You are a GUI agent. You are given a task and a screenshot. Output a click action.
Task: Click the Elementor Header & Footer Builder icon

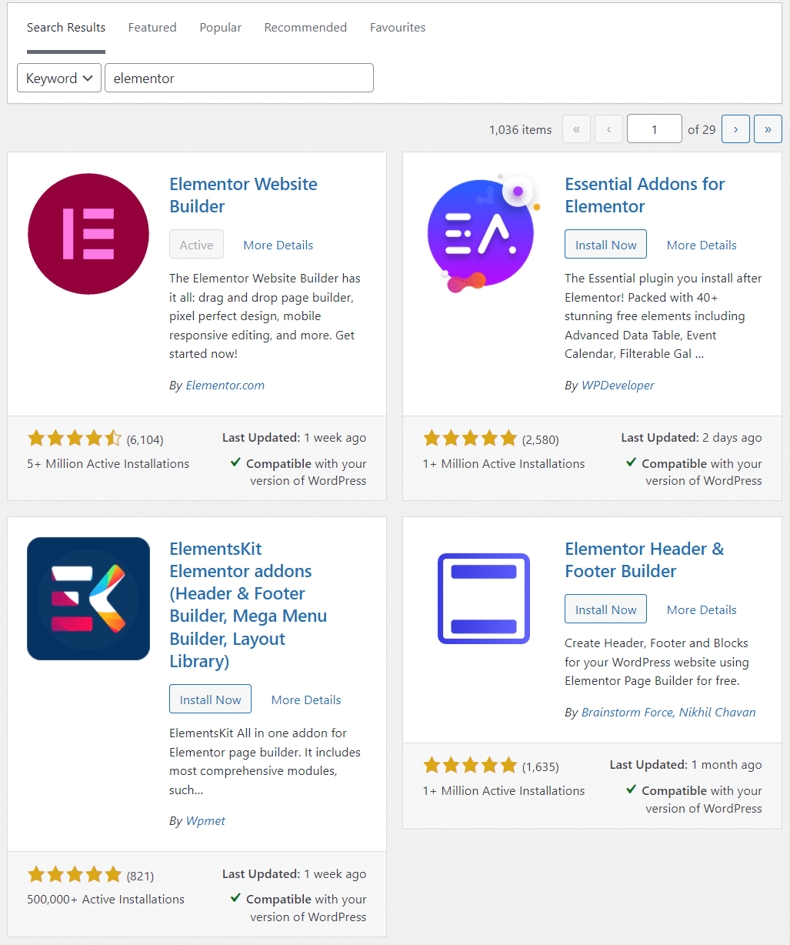pos(484,599)
